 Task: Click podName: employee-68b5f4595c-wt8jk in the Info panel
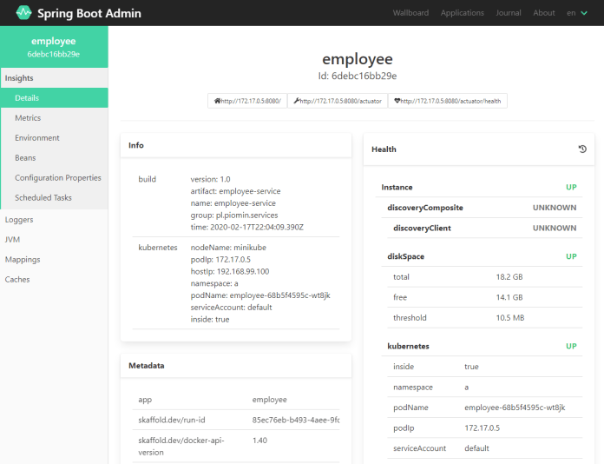[260, 295]
